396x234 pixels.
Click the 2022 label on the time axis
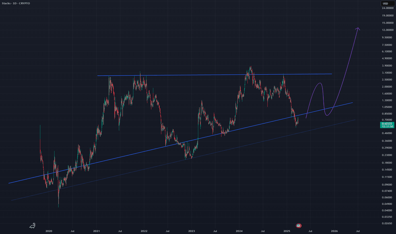(x=144, y=230)
